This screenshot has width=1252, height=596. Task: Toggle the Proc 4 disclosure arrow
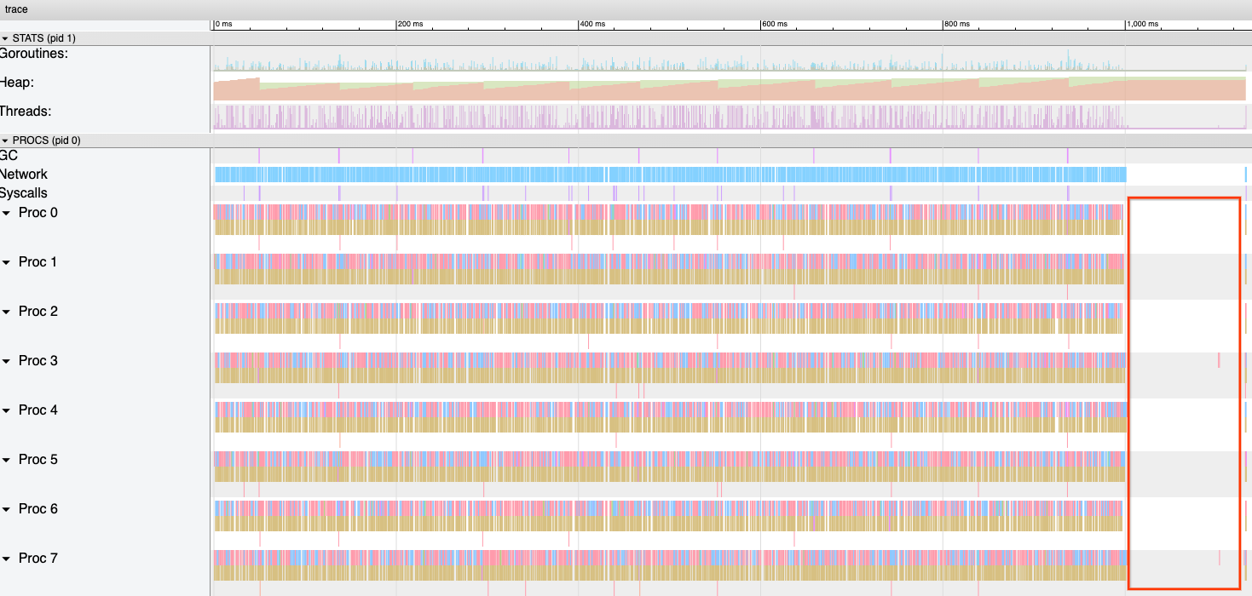click(7, 410)
